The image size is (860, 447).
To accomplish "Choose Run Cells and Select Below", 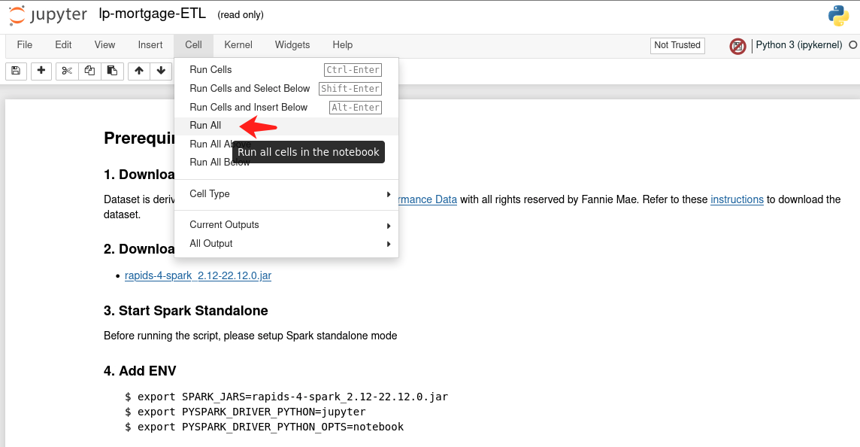I will tap(250, 89).
